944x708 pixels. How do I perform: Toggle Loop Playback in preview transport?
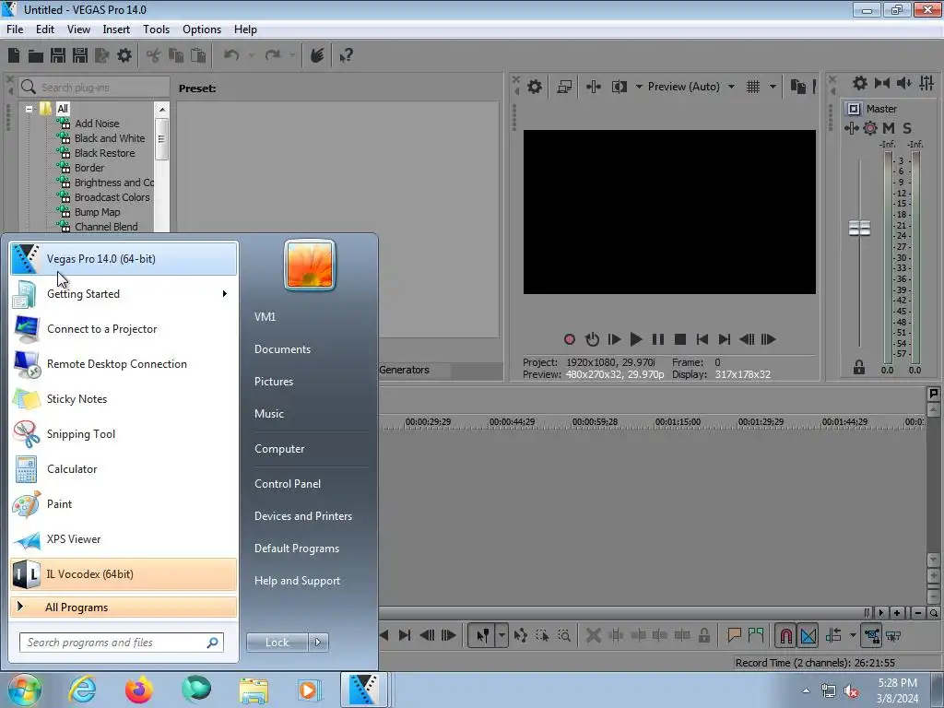(x=592, y=339)
